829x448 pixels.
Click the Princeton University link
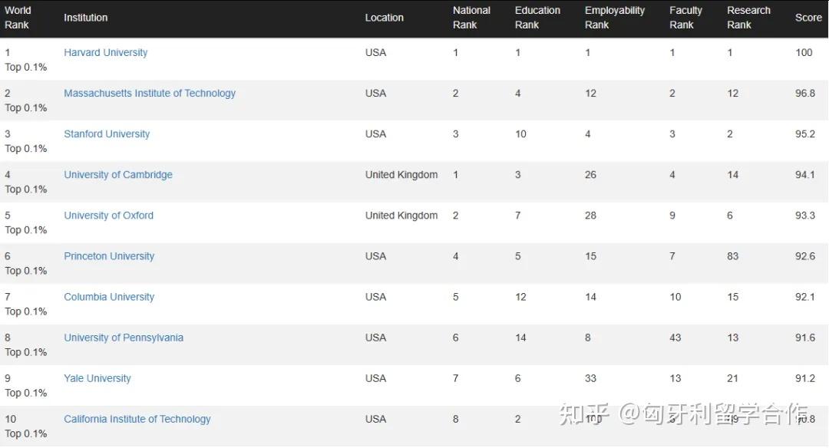point(109,256)
